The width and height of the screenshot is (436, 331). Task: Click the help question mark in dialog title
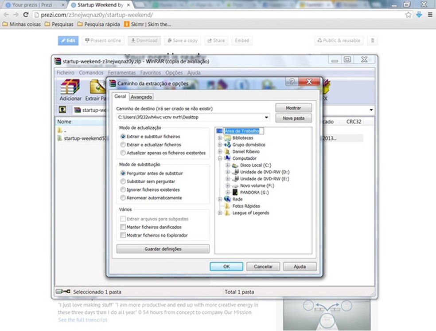pos(292,81)
